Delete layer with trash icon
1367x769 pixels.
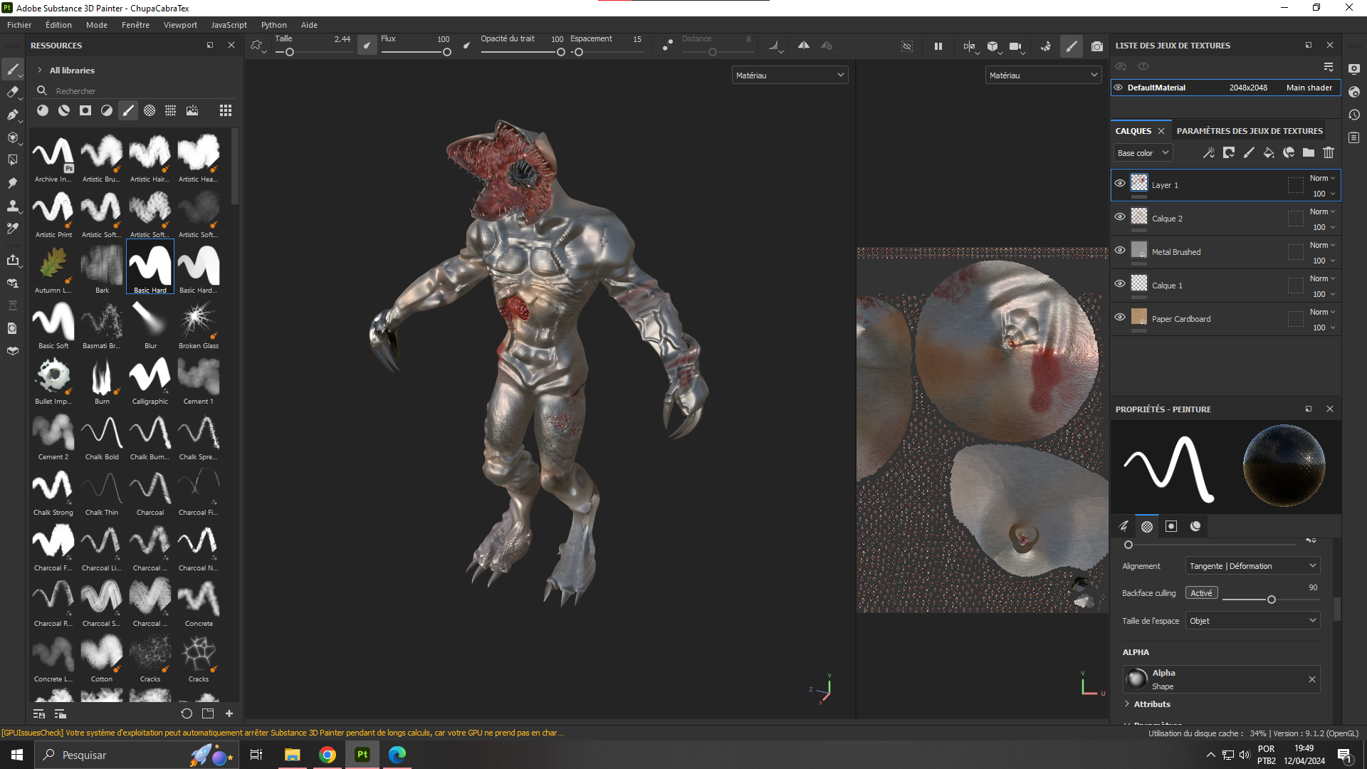coord(1329,152)
